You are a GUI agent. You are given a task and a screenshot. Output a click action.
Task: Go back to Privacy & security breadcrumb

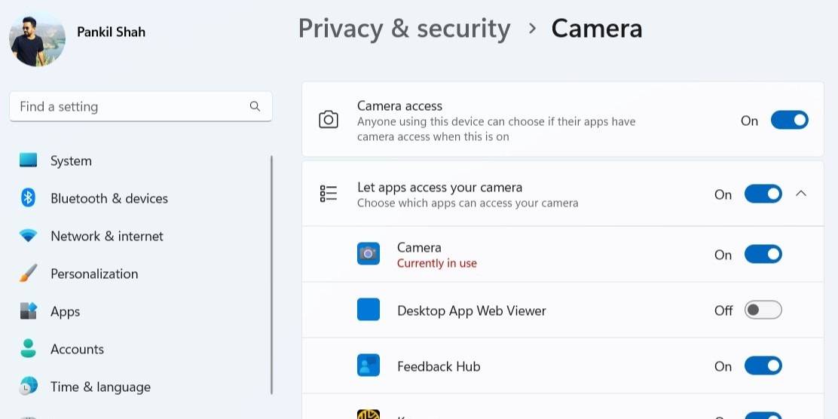(x=404, y=29)
